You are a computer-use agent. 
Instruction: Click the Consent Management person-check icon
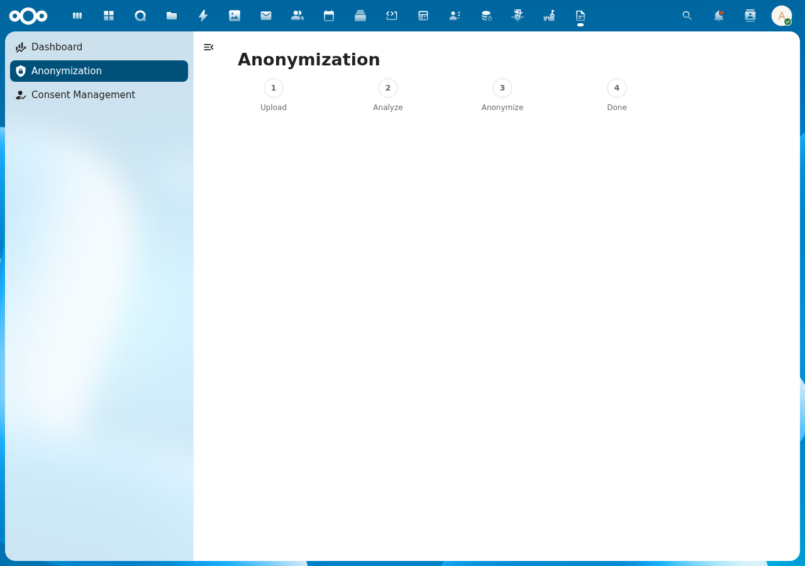tap(21, 95)
